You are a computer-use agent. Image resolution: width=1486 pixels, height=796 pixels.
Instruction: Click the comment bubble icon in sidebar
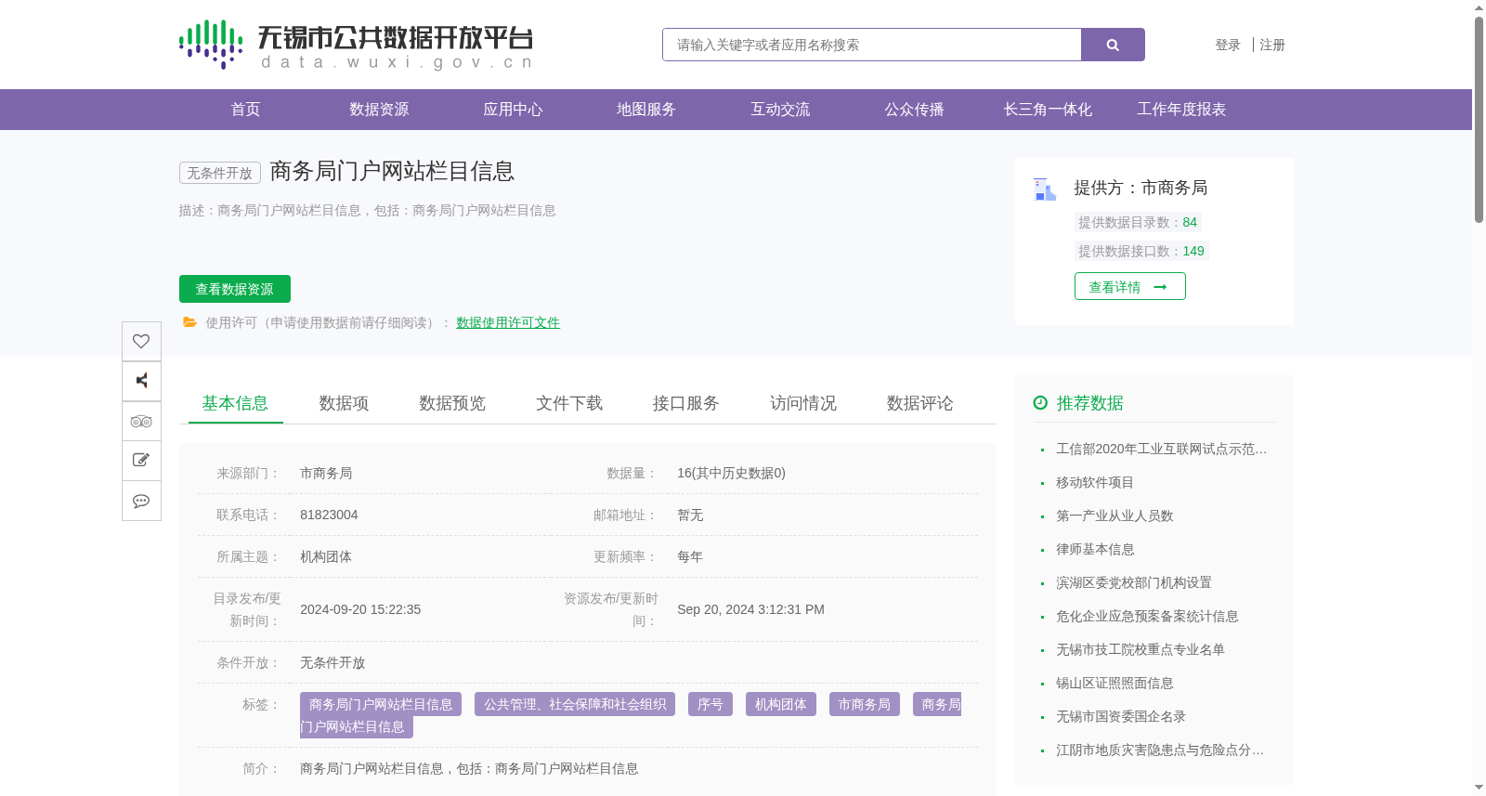click(141, 501)
